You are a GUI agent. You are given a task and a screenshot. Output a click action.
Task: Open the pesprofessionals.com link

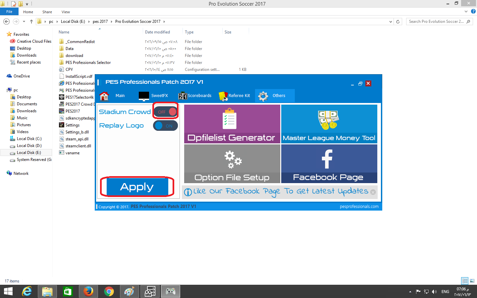359,206
